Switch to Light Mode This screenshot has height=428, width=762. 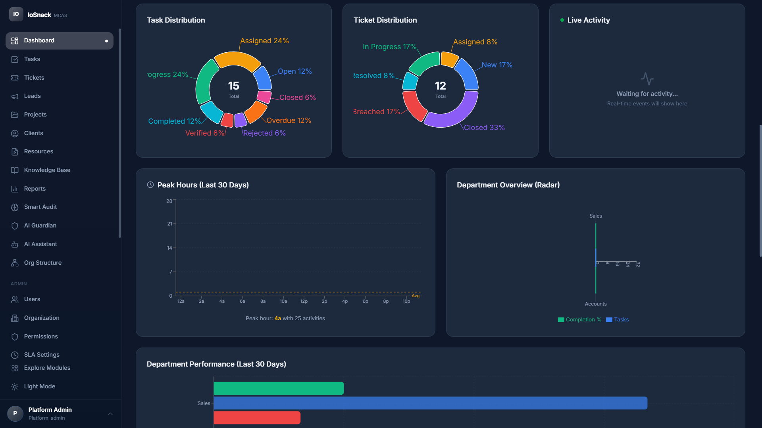[39, 386]
